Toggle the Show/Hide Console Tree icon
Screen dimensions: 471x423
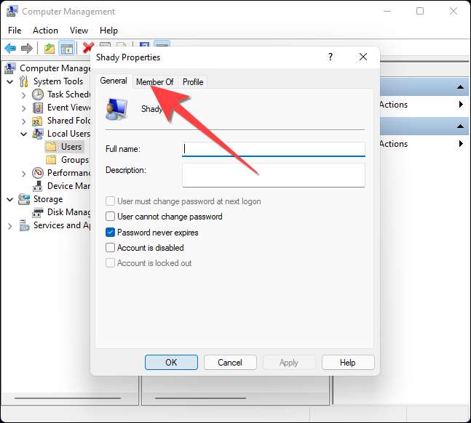click(66, 48)
